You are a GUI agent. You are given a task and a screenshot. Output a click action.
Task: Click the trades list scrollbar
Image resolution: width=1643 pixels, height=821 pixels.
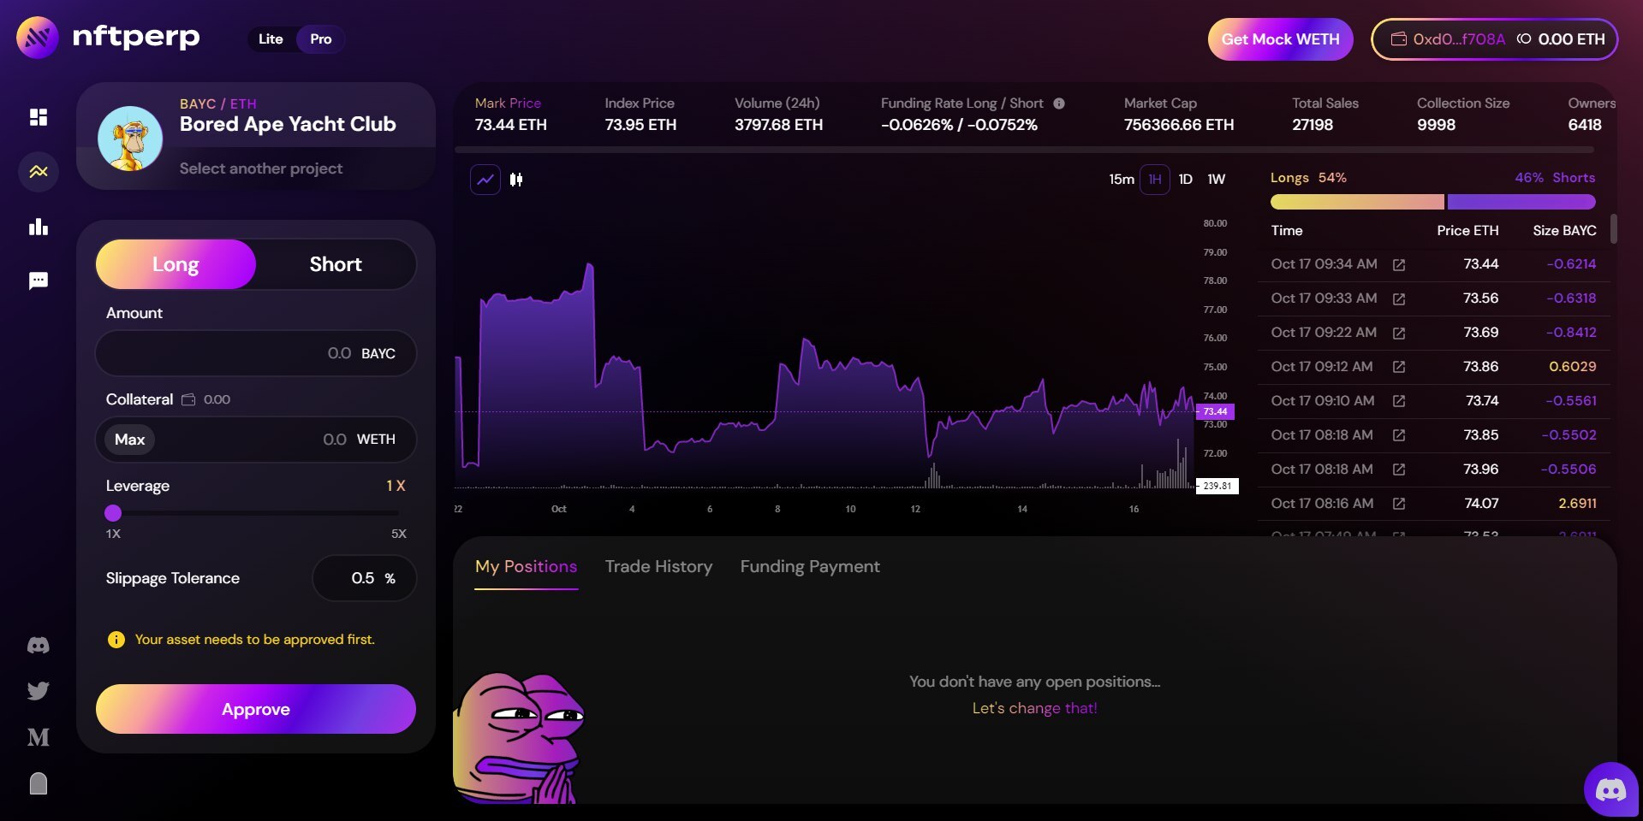pyautogui.click(x=1614, y=228)
